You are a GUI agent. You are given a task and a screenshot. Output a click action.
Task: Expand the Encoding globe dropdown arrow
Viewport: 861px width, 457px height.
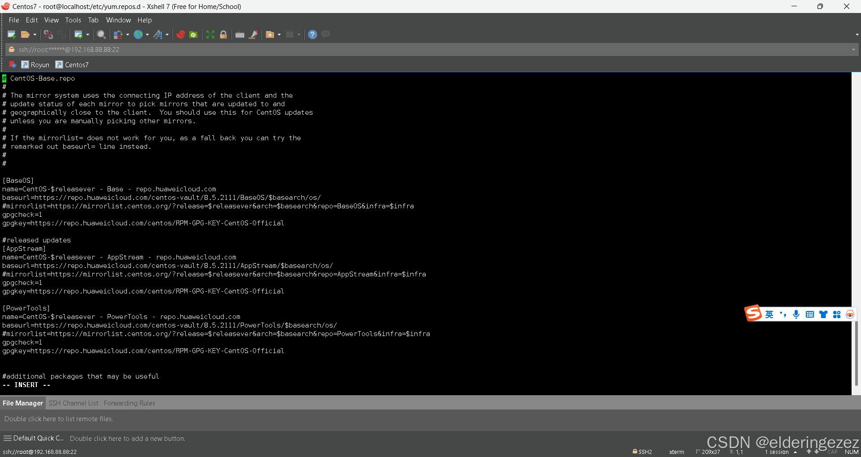[x=147, y=34]
